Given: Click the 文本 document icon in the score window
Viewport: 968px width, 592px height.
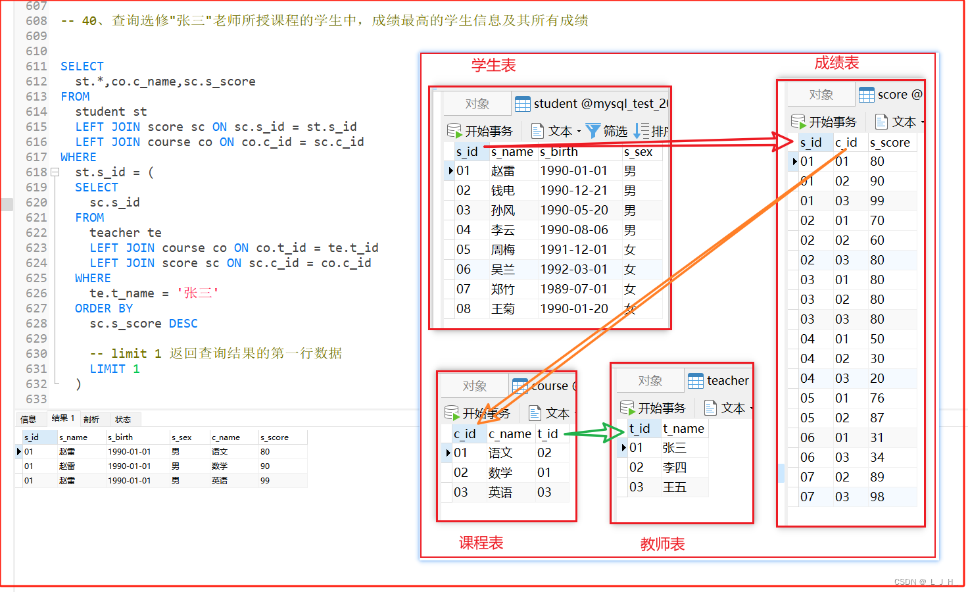Looking at the screenshot, I should (881, 121).
